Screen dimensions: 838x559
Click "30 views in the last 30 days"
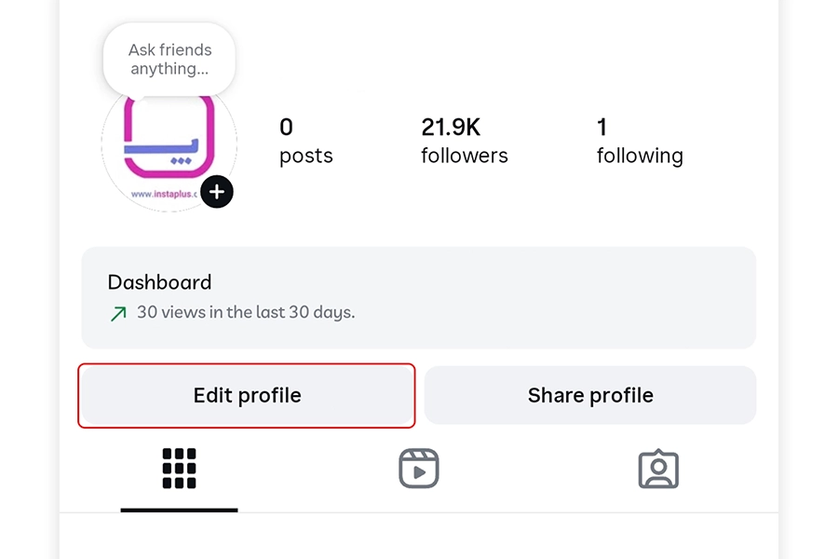pos(246,313)
